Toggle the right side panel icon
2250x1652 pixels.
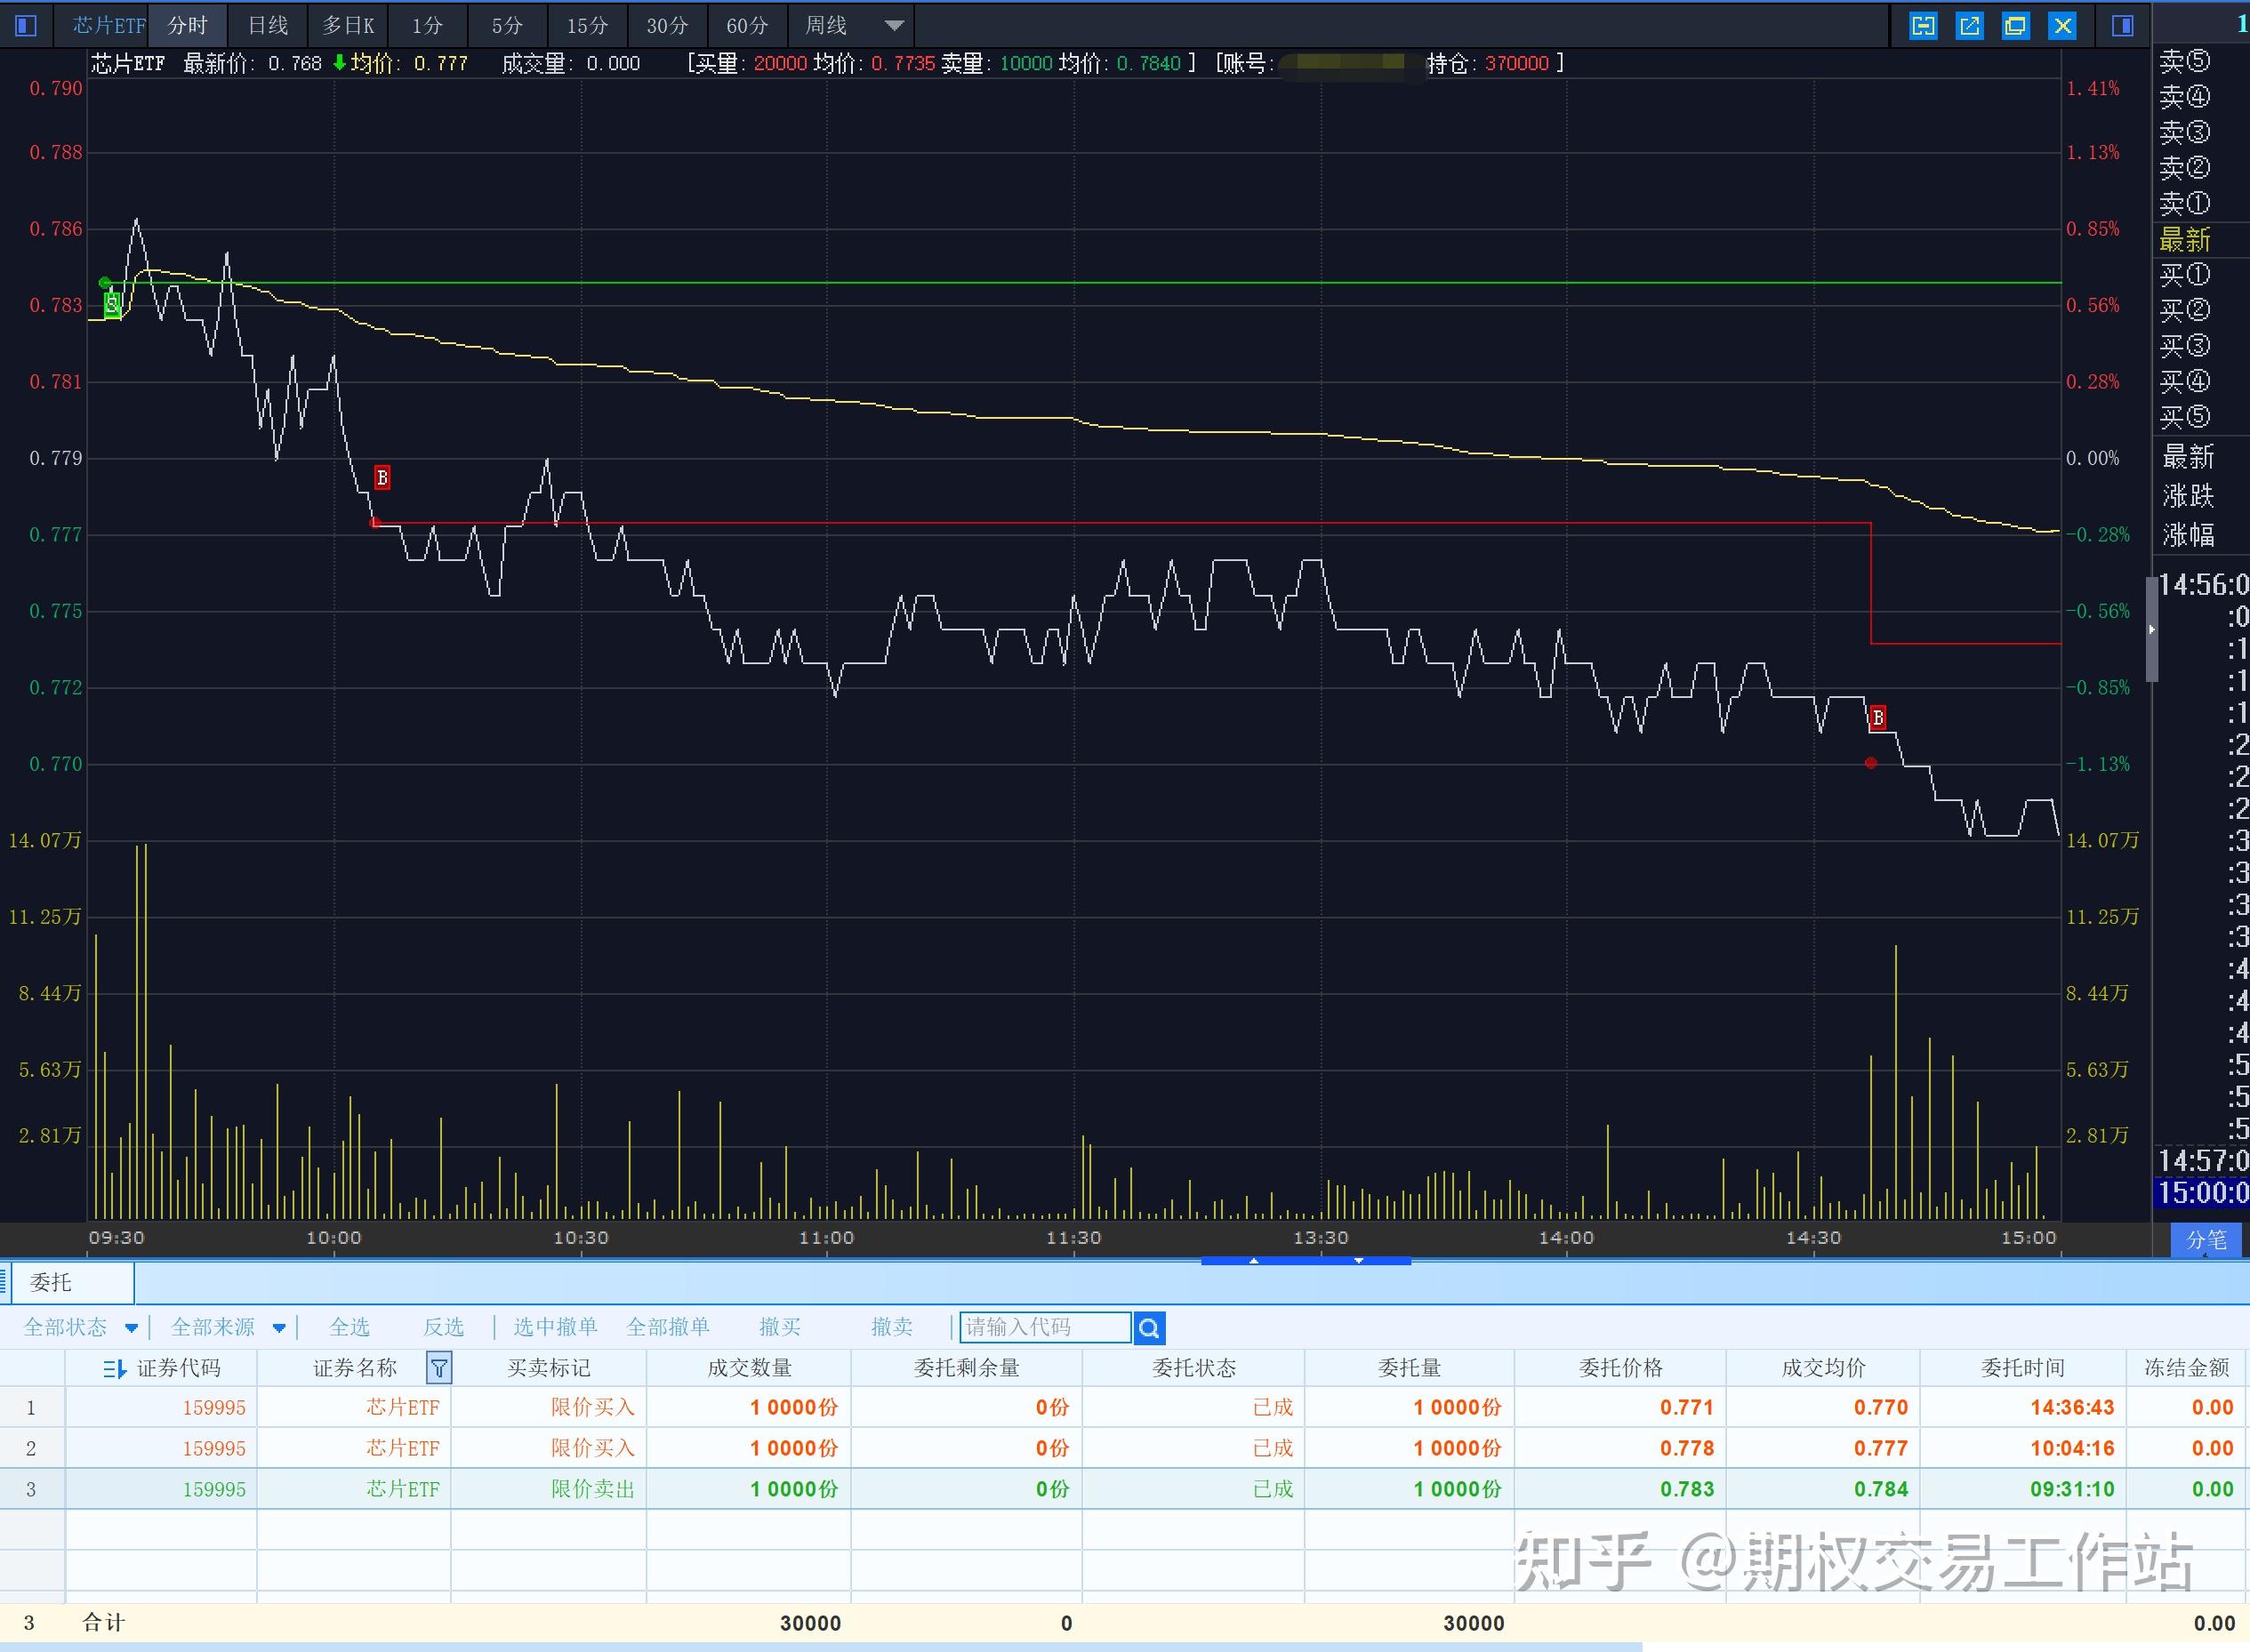coord(2122,26)
